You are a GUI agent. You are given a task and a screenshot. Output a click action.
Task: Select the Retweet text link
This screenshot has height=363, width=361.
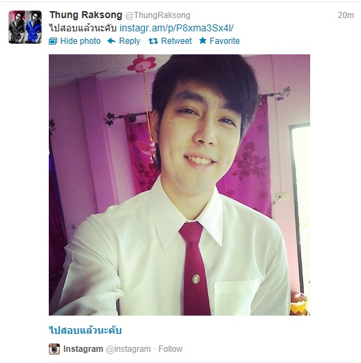[x=176, y=41]
